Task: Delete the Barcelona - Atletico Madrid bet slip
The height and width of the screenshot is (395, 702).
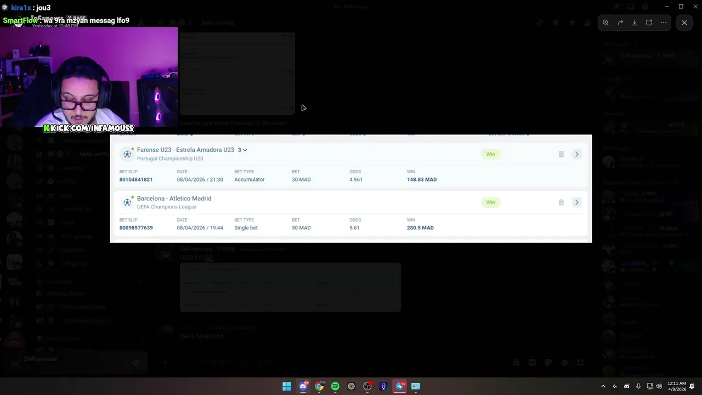Action: point(561,202)
